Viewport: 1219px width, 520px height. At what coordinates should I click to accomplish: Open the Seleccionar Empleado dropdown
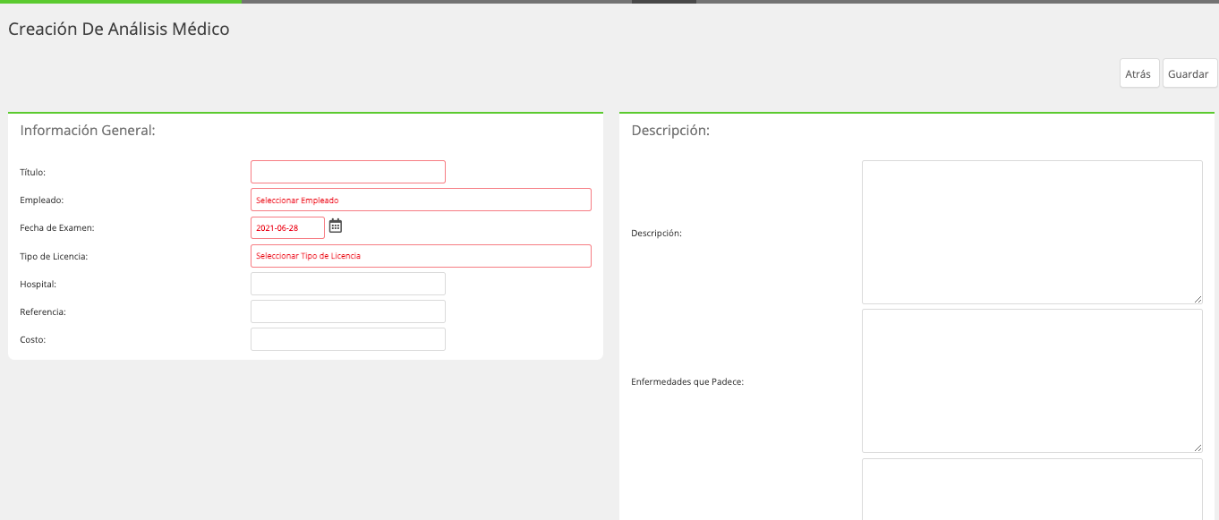click(x=421, y=200)
